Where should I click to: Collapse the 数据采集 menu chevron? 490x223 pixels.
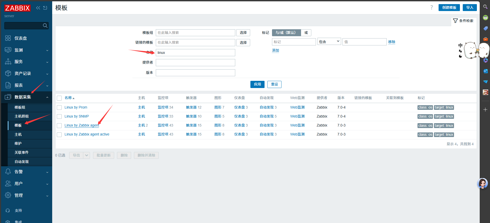tap(47, 97)
